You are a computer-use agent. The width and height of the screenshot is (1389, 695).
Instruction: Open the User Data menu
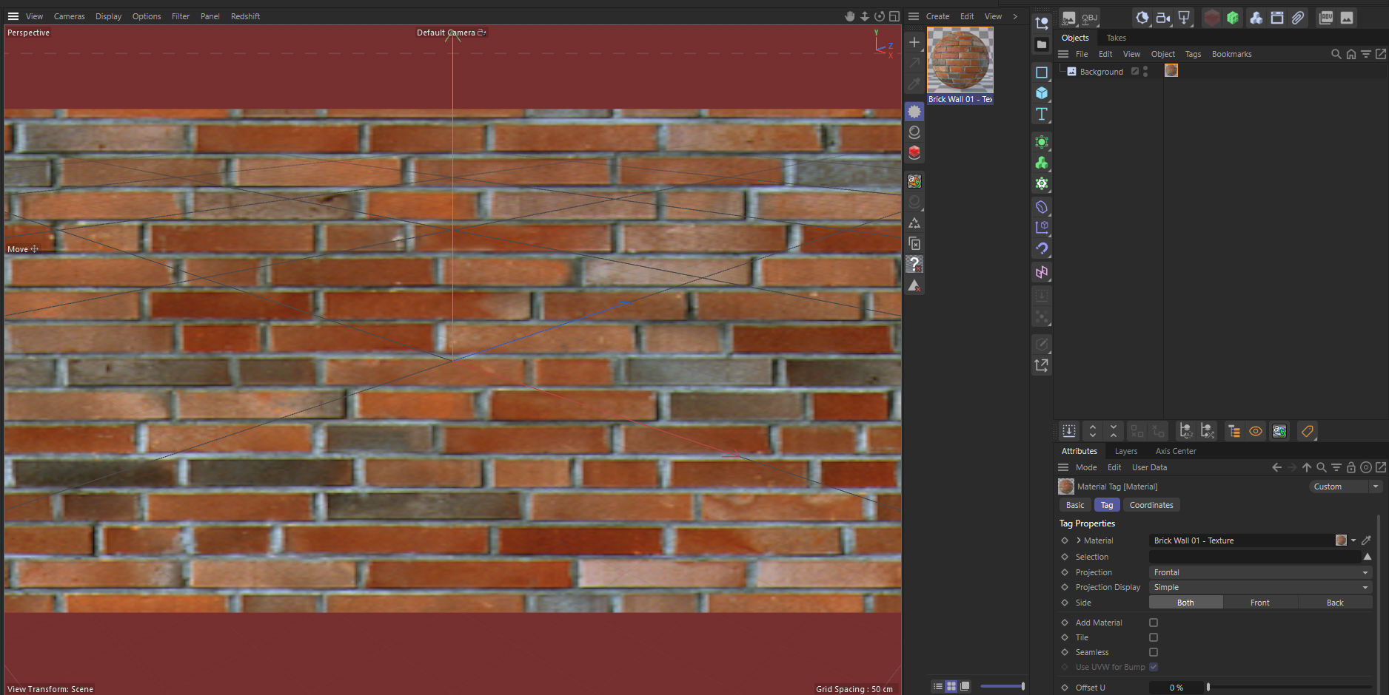(x=1149, y=467)
